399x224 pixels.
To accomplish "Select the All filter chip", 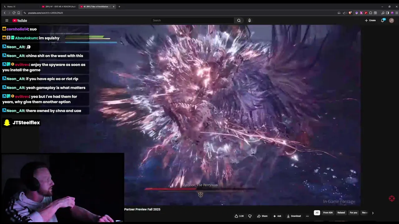I will pos(317,213).
